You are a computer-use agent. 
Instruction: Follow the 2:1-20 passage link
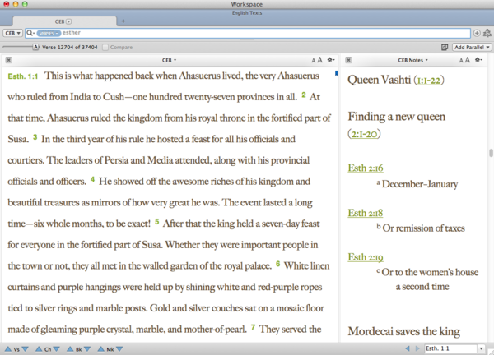point(364,134)
